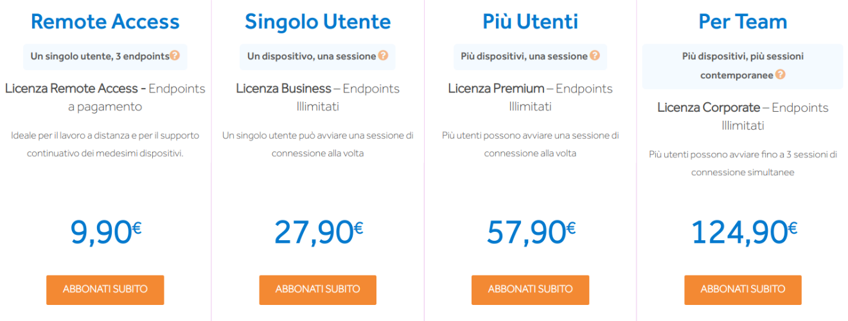Image resolution: width=848 pixels, height=321 pixels.
Task: Click Abbonati Subito under Singolo Utente
Action: [318, 290]
